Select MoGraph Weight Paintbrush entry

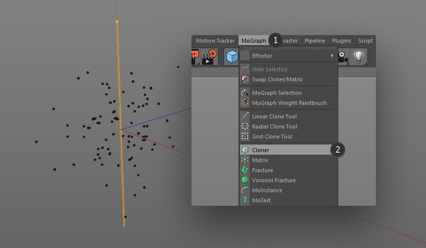pyautogui.click(x=289, y=103)
